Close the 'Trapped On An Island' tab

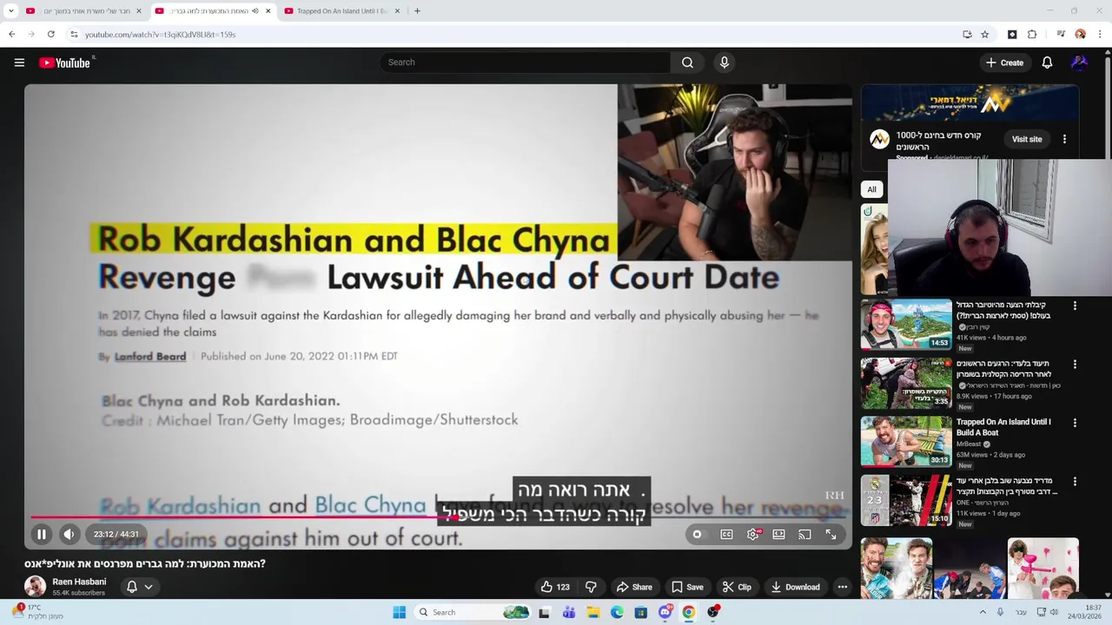(x=397, y=11)
